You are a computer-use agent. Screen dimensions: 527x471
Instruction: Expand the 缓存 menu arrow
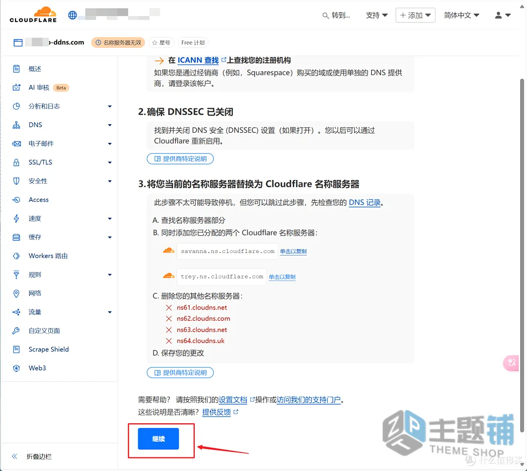(110, 237)
